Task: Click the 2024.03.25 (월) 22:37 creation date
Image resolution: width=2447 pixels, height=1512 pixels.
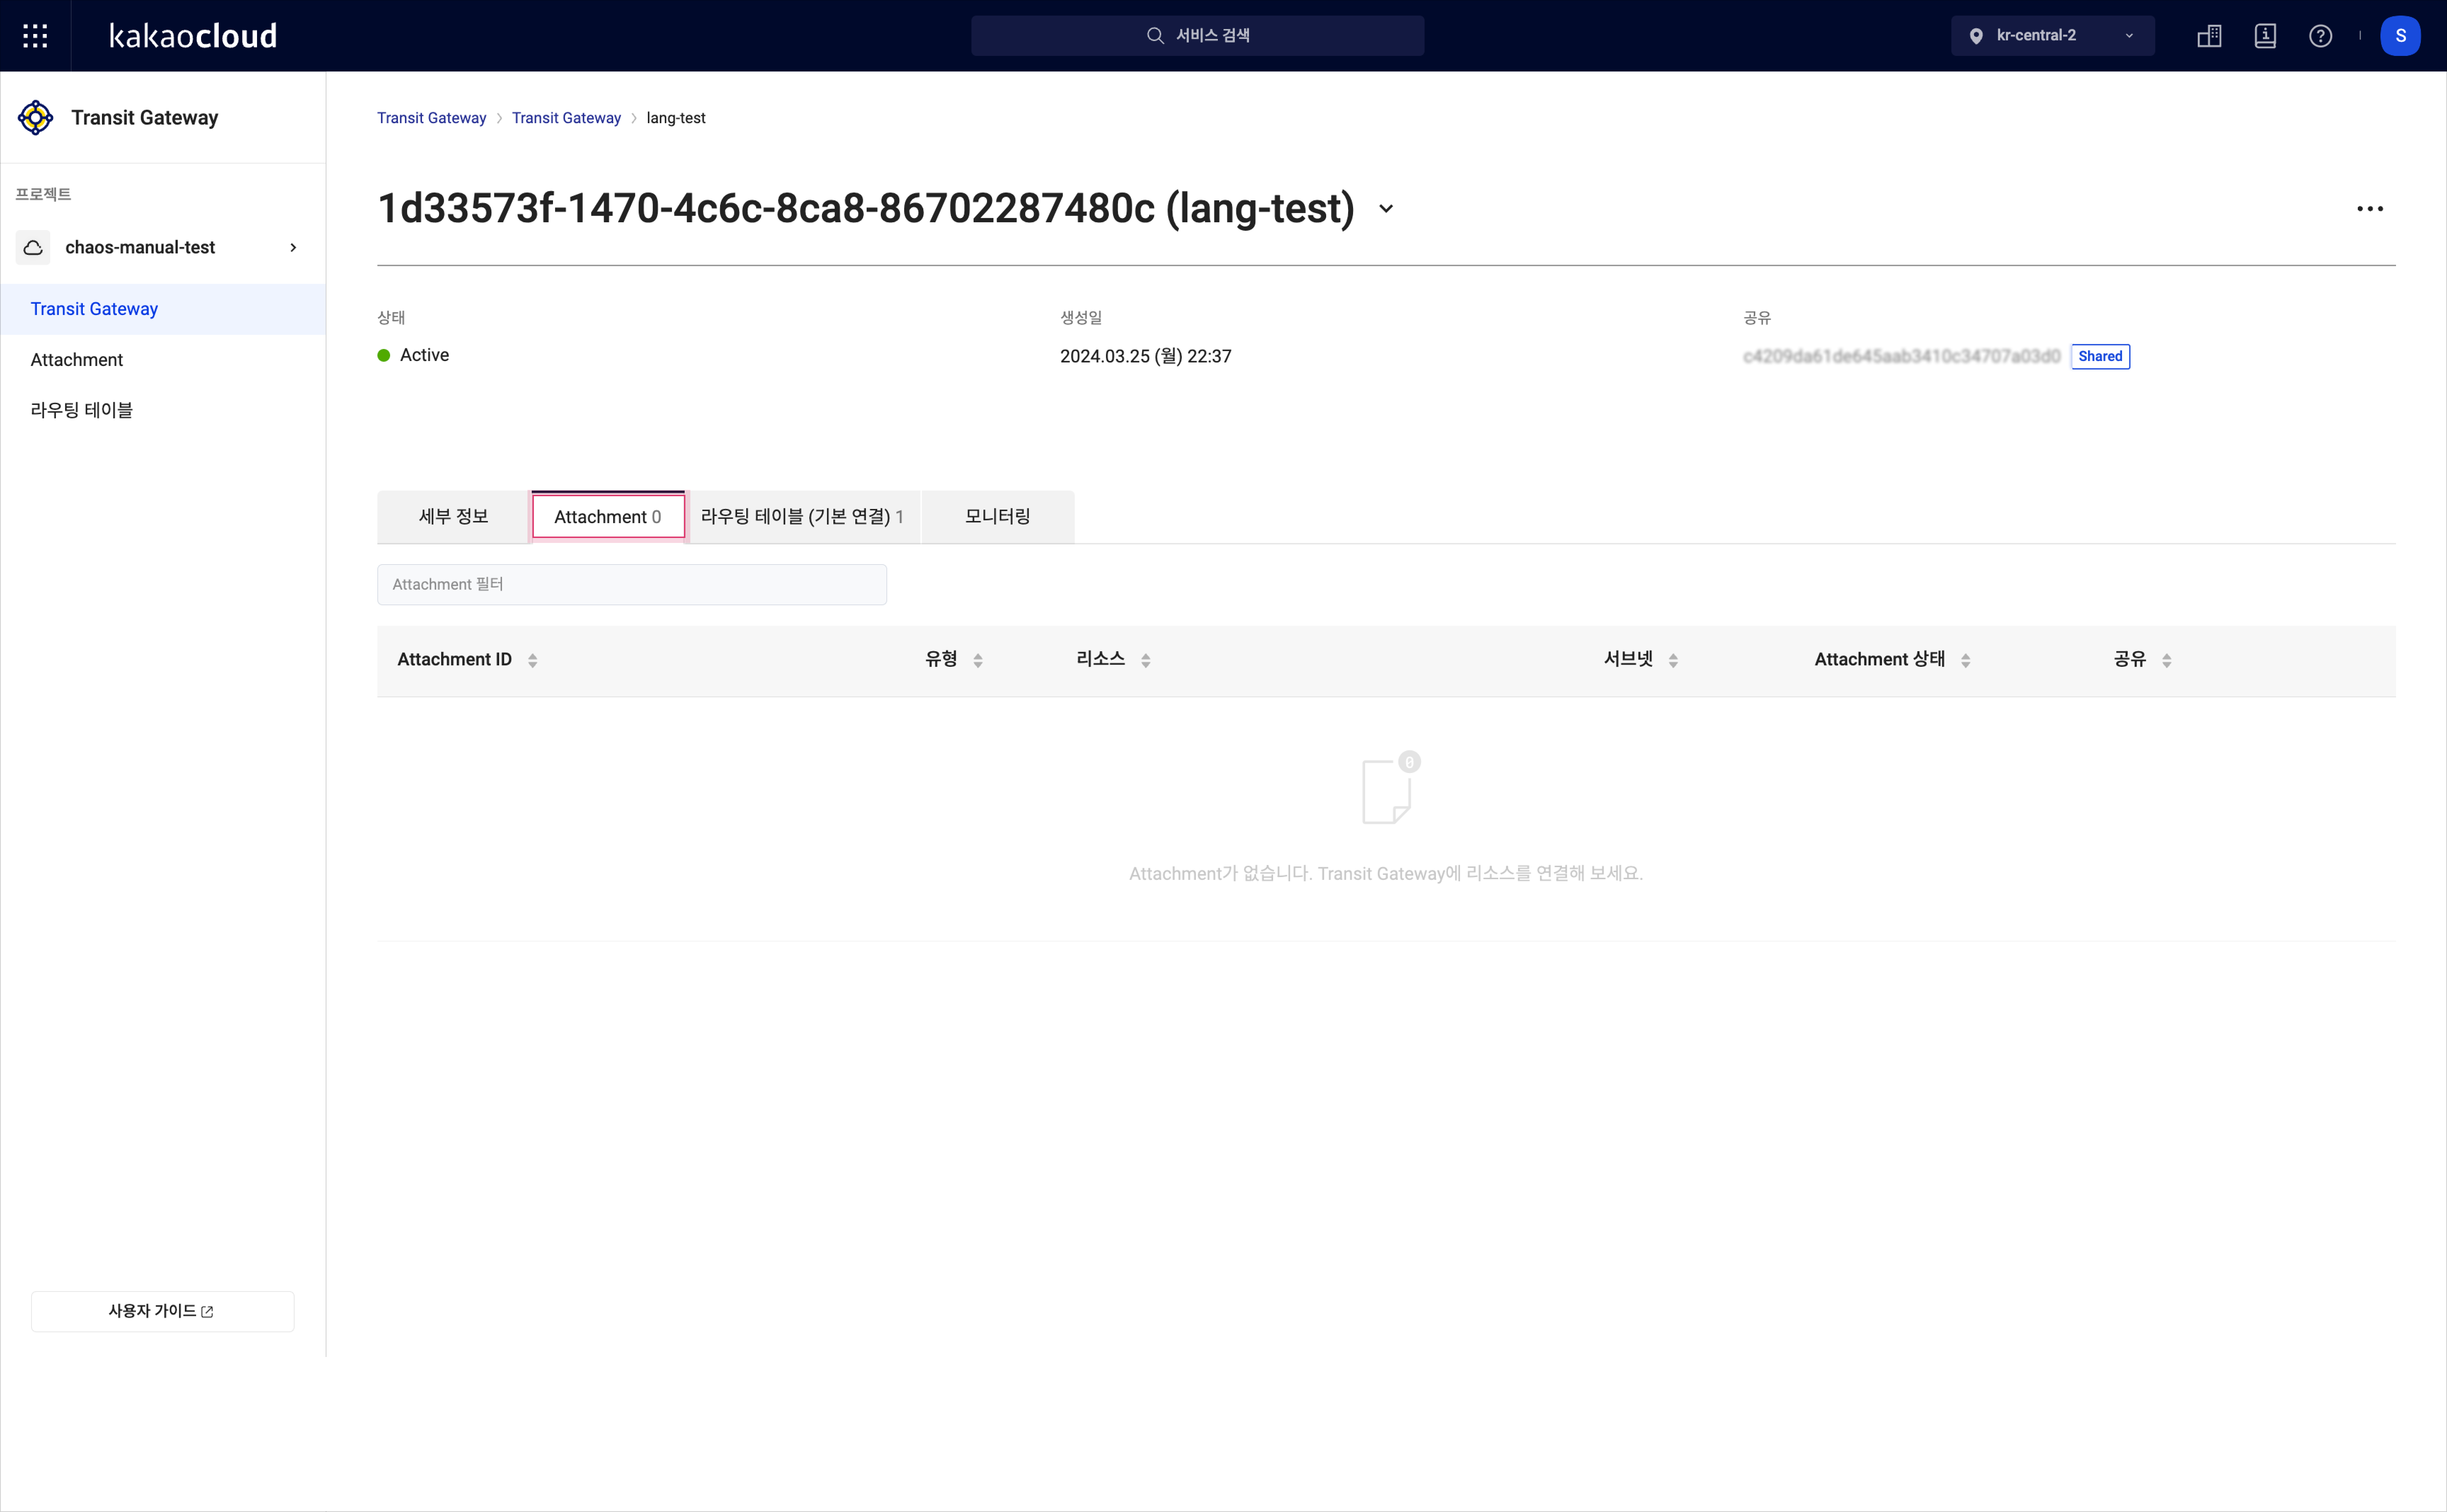Action: 1146,356
